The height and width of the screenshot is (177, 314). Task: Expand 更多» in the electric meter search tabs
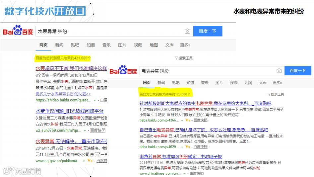click(277, 83)
